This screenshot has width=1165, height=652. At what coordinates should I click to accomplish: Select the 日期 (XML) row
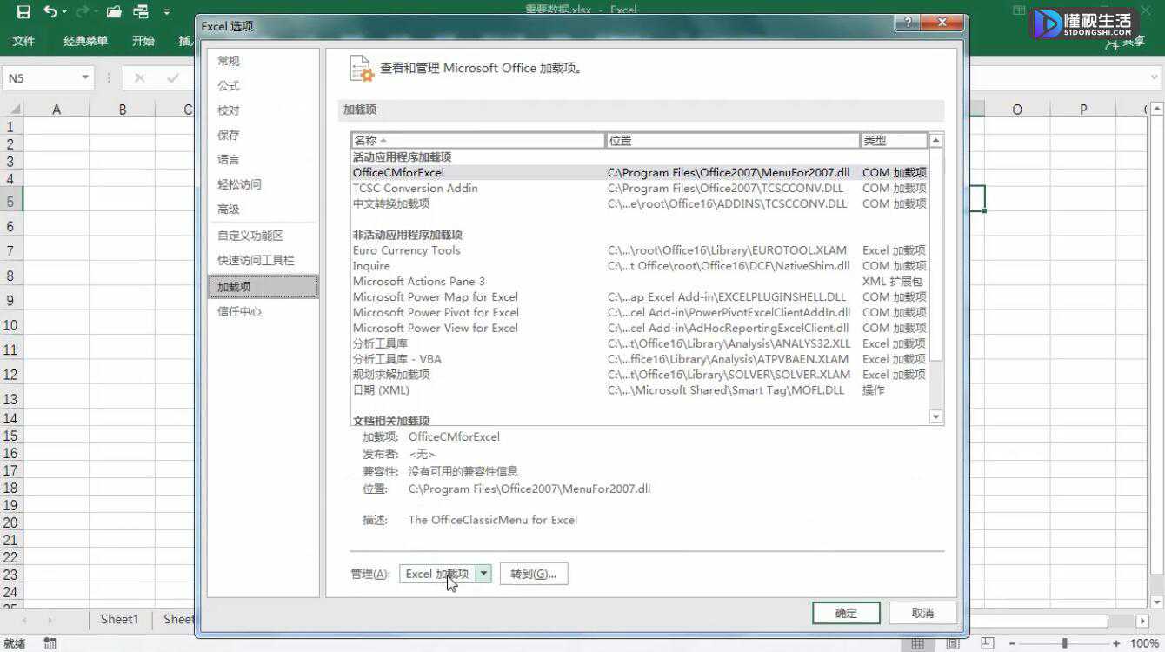[639, 390]
